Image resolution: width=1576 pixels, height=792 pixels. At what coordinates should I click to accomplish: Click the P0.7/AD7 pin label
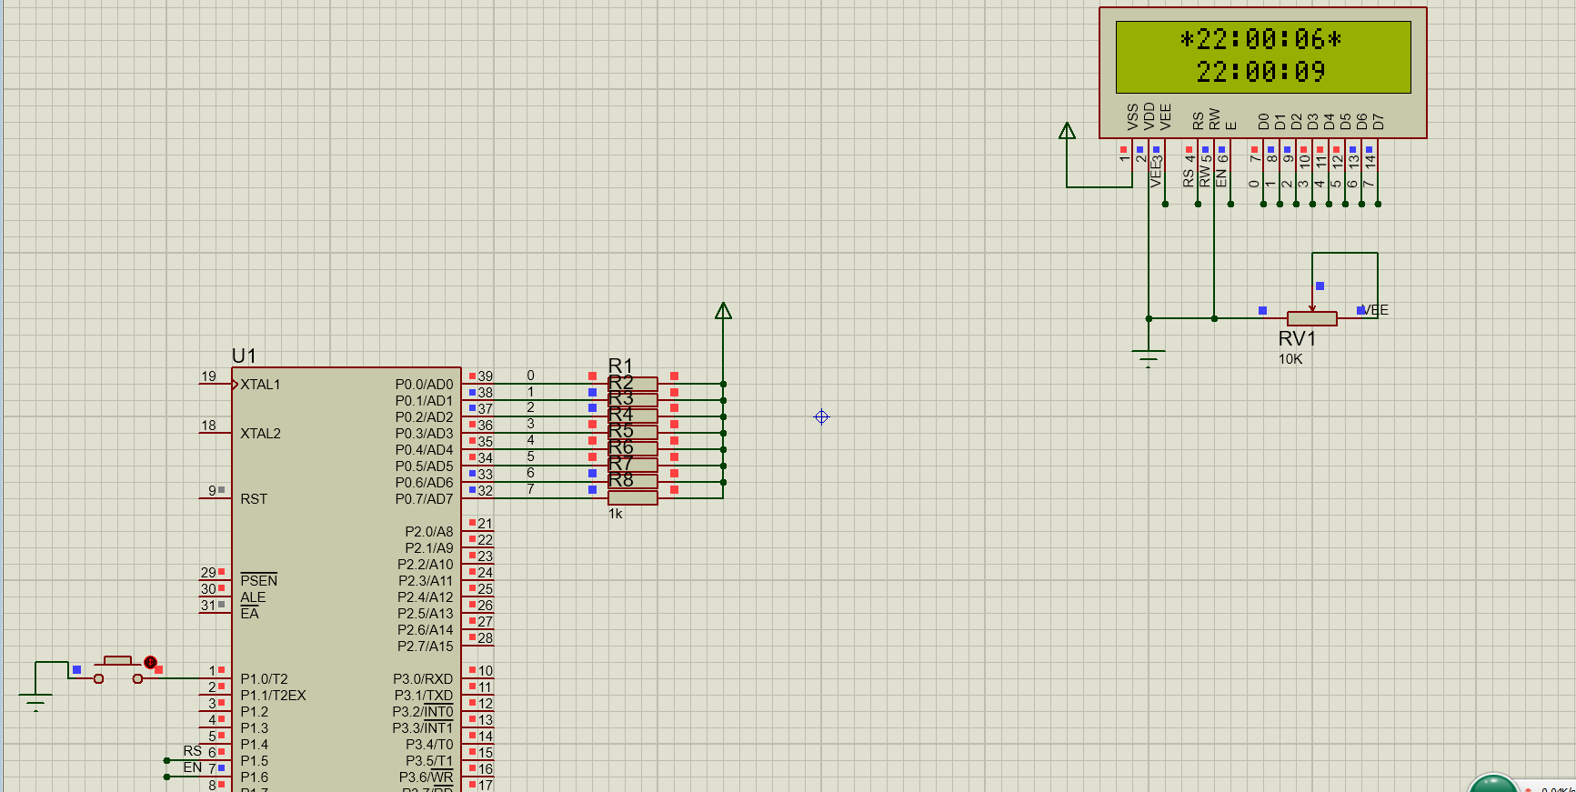pos(424,499)
